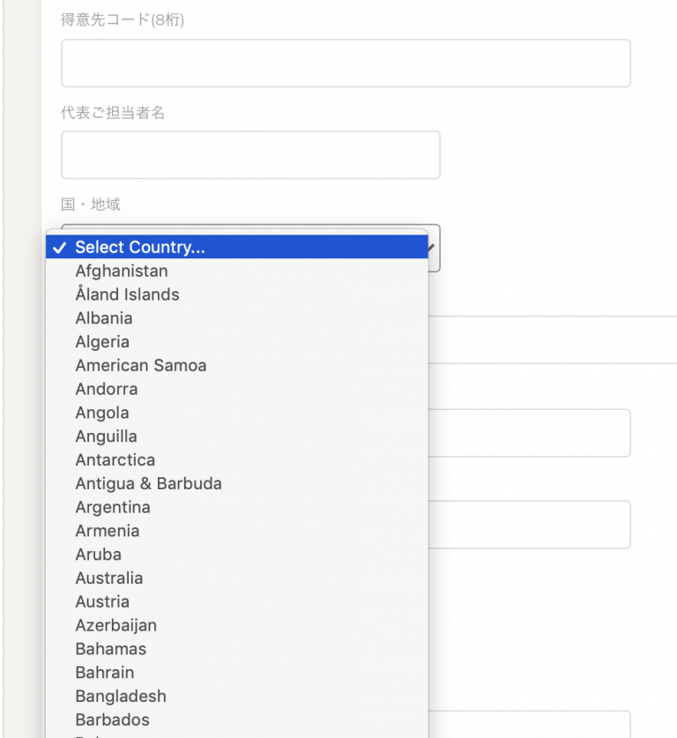
Task: Click the checkmark beside Select Country...
Action: (x=58, y=248)
